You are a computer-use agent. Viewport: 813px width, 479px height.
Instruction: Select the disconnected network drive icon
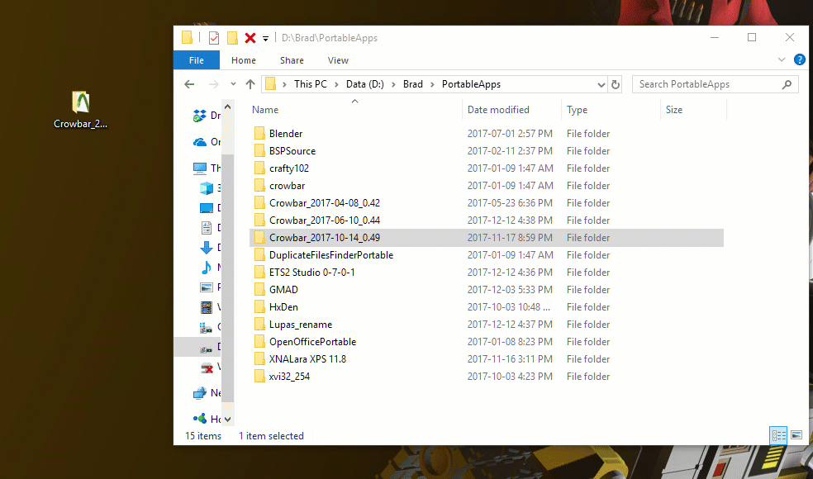tap(207, 368)
